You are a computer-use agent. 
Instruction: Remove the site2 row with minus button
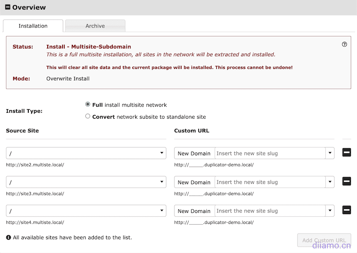[346, 152]
